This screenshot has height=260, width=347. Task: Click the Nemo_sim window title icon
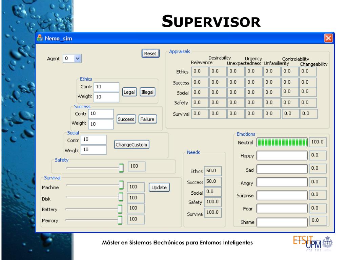[x=40, y=38]
